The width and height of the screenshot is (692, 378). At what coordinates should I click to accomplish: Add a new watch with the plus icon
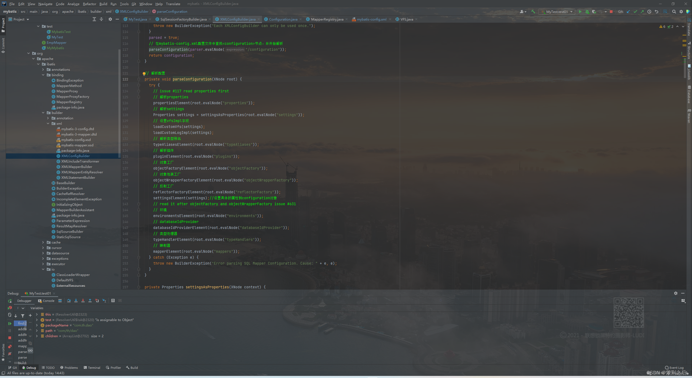30,315
